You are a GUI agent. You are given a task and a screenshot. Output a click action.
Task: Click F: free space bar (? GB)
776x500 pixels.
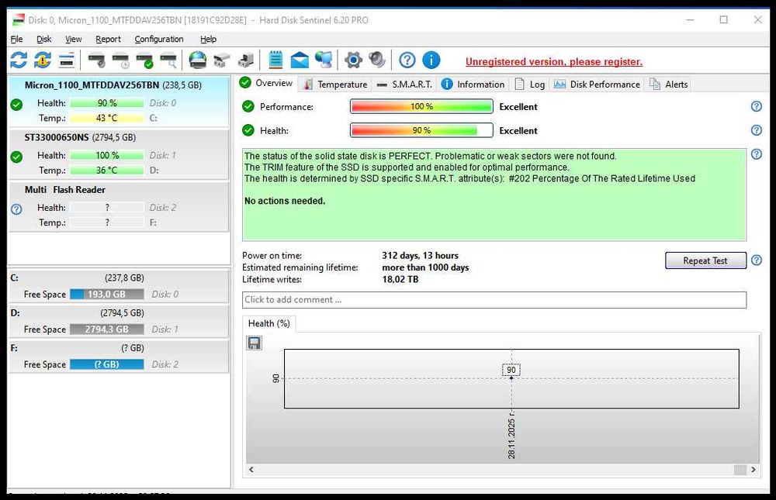coord(107,364)
